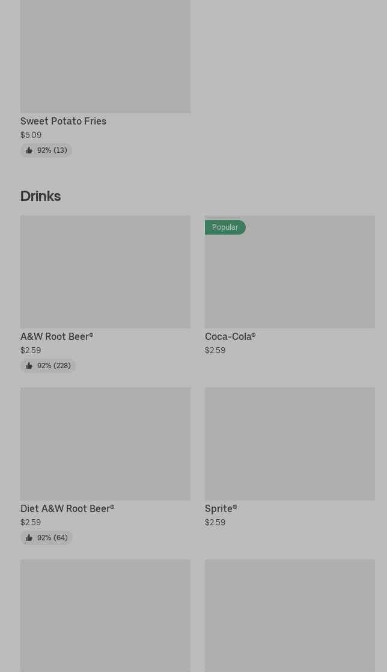Viewport: 387px width, 672px height.
Task: Click thumbs-up icon under A&W Root Beer
Action: click(29, 366)
